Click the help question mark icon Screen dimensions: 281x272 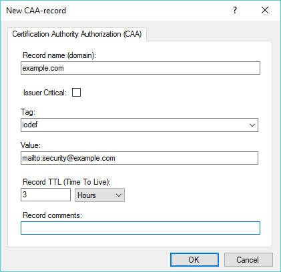click(235, 10)
